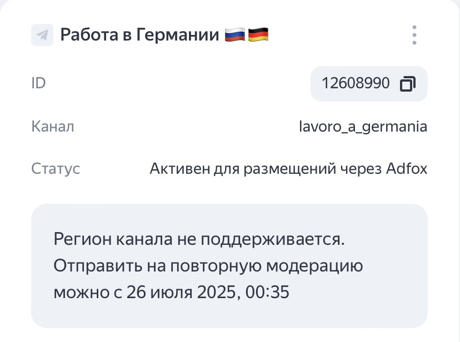Viewport: 460px width, 342px height.
Task: Click the Статус field label
Action: click(56, 169)
